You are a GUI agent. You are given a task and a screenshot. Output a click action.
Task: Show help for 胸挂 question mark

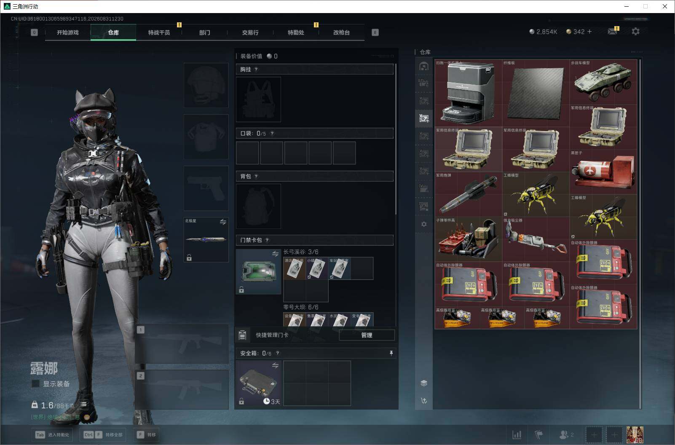point(256,70)
